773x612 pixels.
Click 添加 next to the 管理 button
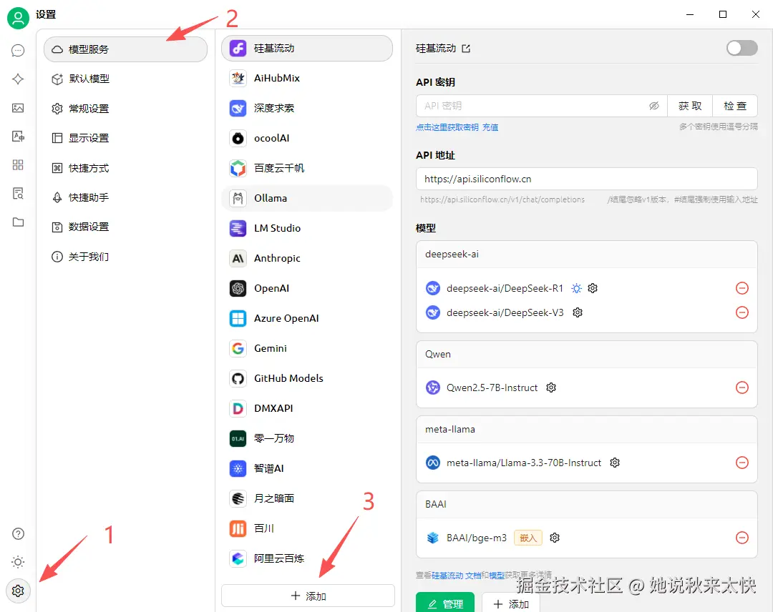pos(511,603)
